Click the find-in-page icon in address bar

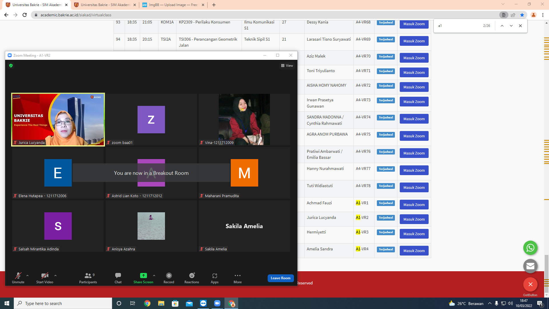coord(504,15)
